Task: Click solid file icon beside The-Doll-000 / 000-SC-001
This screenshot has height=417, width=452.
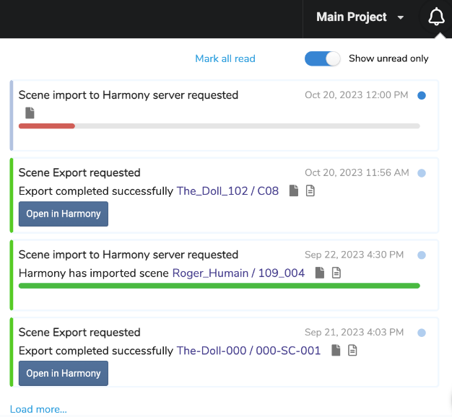Action: coord(336,351)
